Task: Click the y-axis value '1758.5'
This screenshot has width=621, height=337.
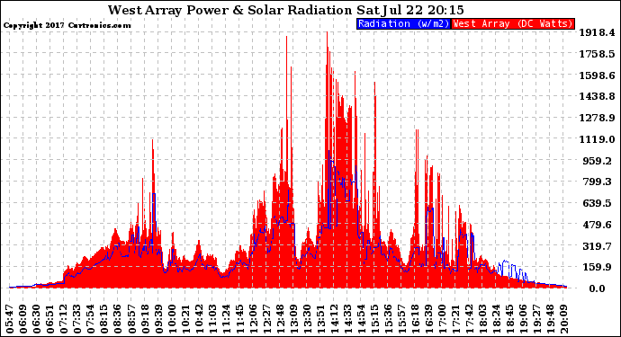Action: (598, 54)
